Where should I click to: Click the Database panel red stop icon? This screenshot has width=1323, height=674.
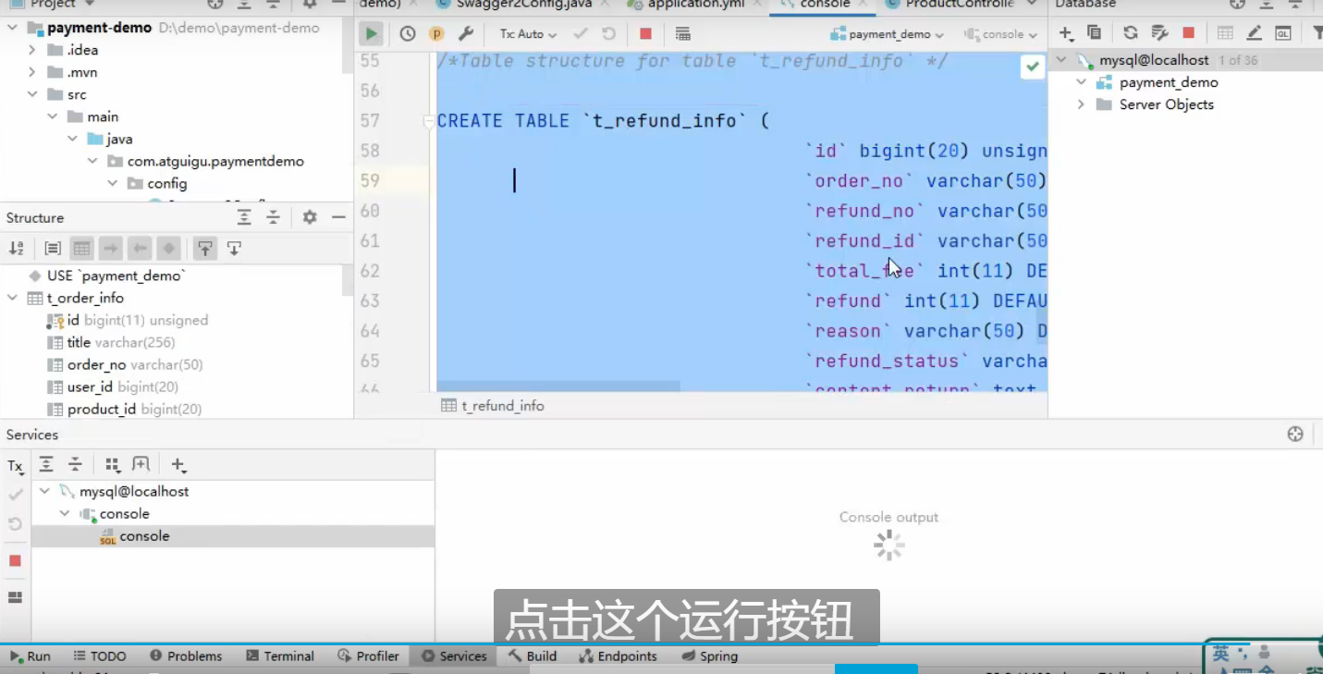(x=1189, y=33)
